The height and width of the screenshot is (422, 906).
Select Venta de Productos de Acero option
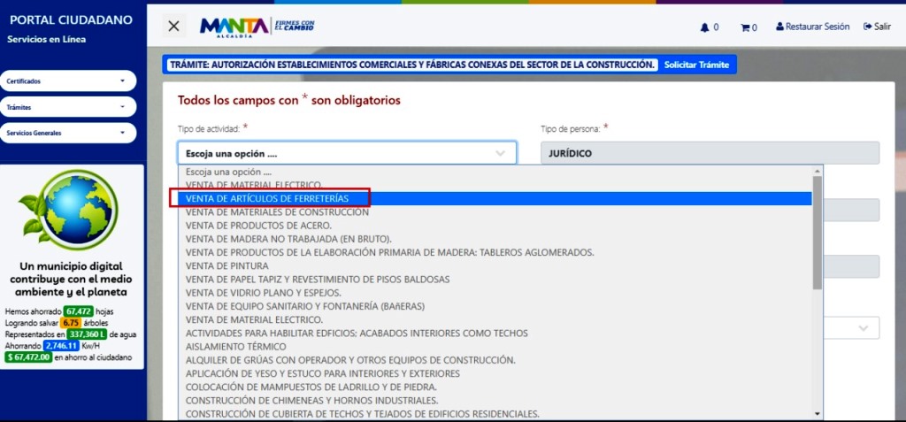click(x=258, y=226)
